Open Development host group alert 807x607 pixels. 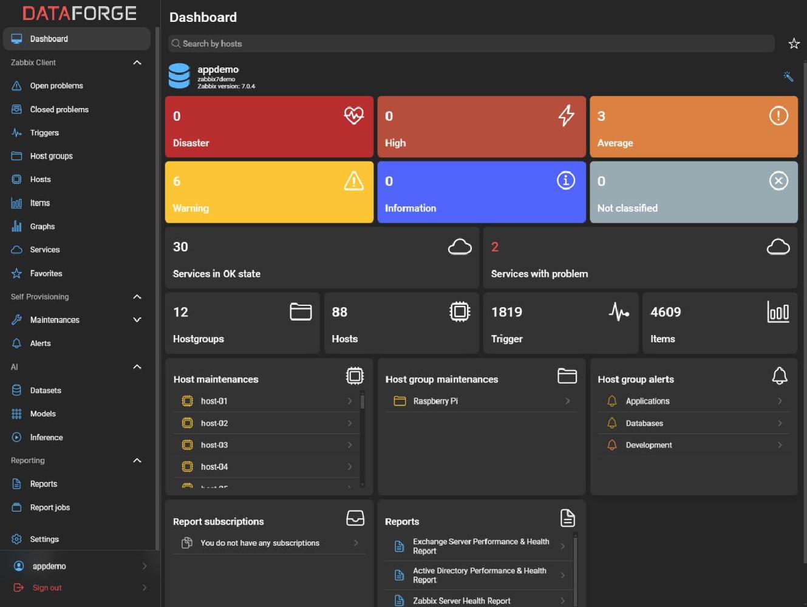click(x=693, y=445)
